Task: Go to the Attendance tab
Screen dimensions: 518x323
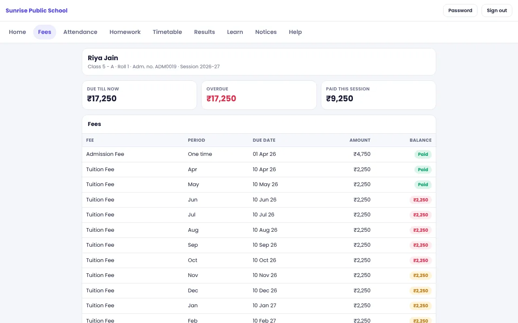Action: pos(80,32)
